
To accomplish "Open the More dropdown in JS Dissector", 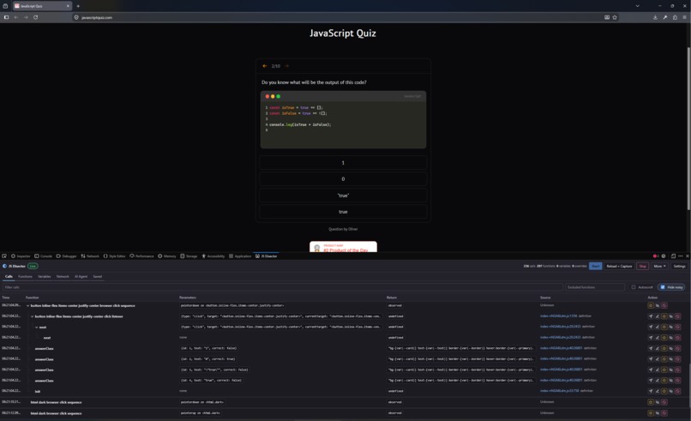I will tap(659, 267).
